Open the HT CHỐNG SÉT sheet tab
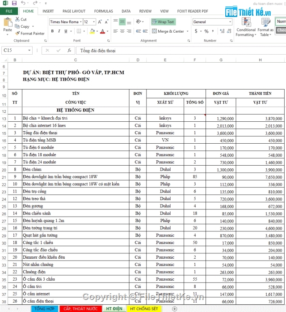This screenshot has height=312, width=286. [x=144, y=308]
